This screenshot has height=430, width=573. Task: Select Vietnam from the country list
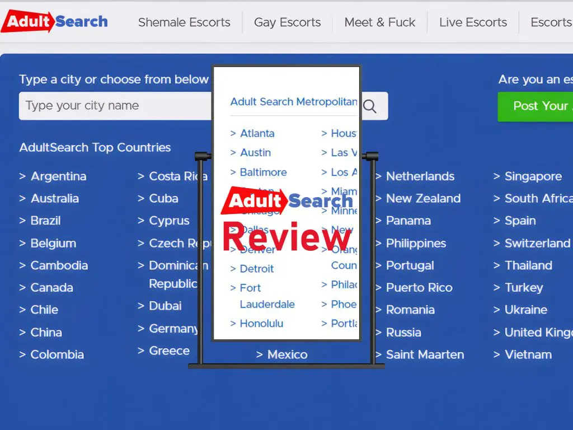[x=528, y=354]
